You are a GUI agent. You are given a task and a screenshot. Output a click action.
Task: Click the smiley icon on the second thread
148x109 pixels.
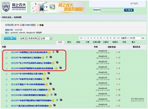pyautogui.click(x=43, y=58)
